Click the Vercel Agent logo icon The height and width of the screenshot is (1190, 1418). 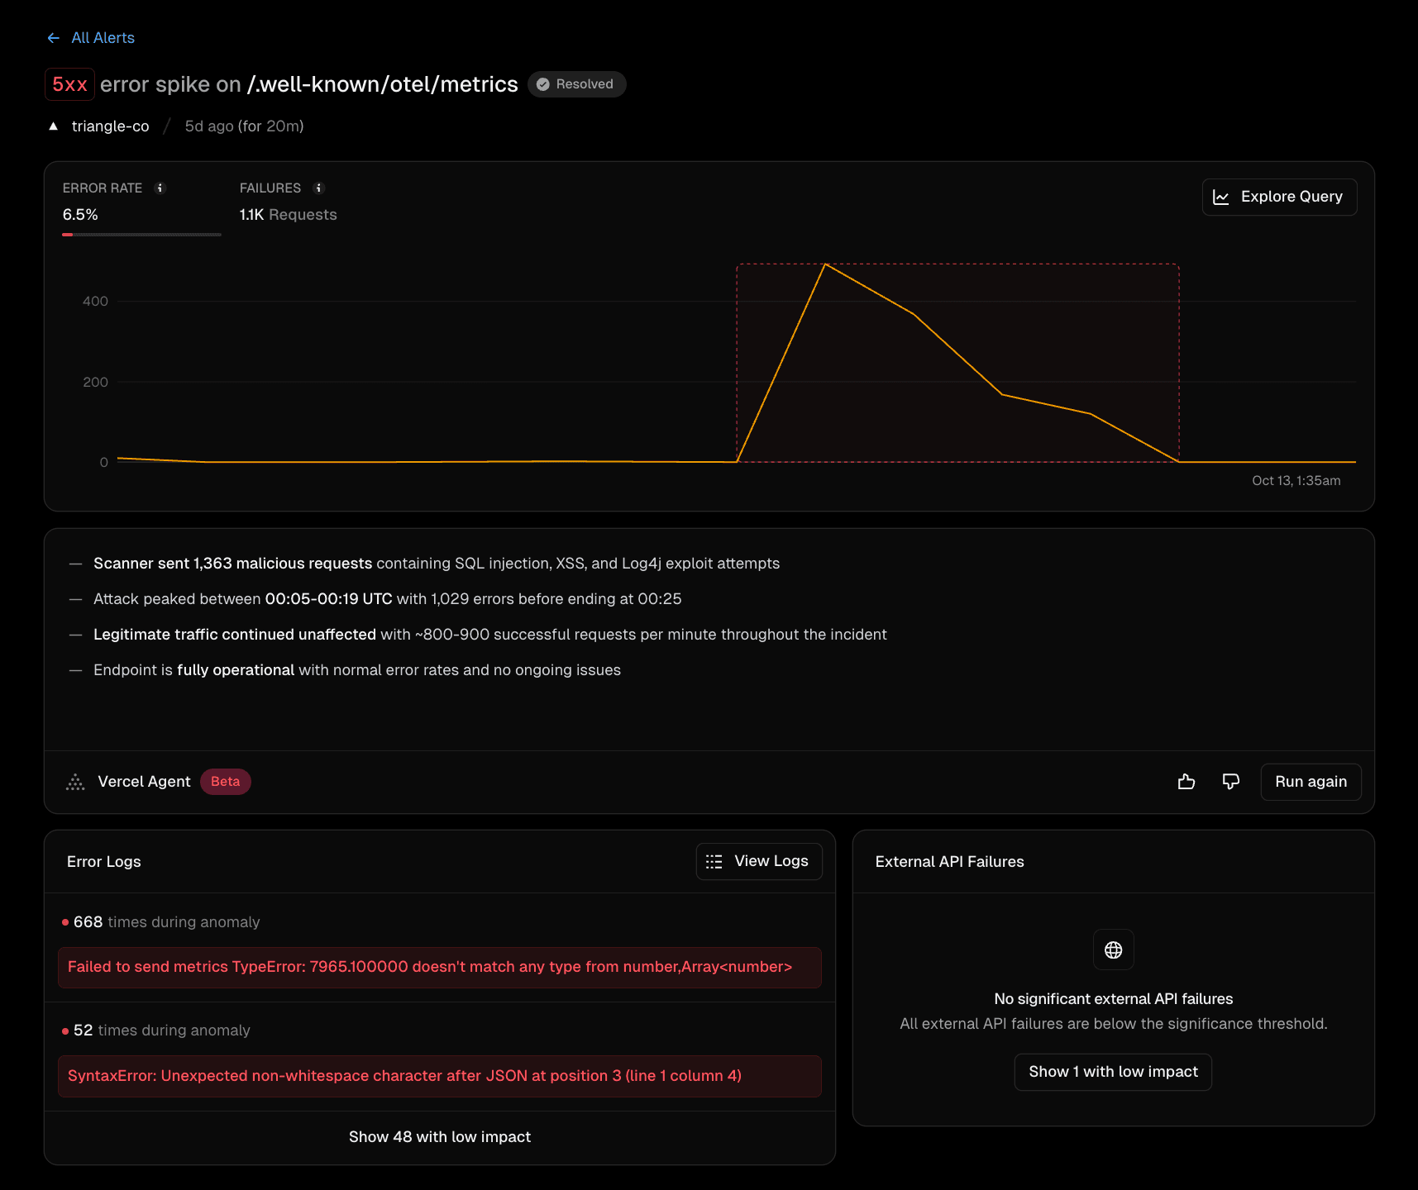tap(75, 781)
